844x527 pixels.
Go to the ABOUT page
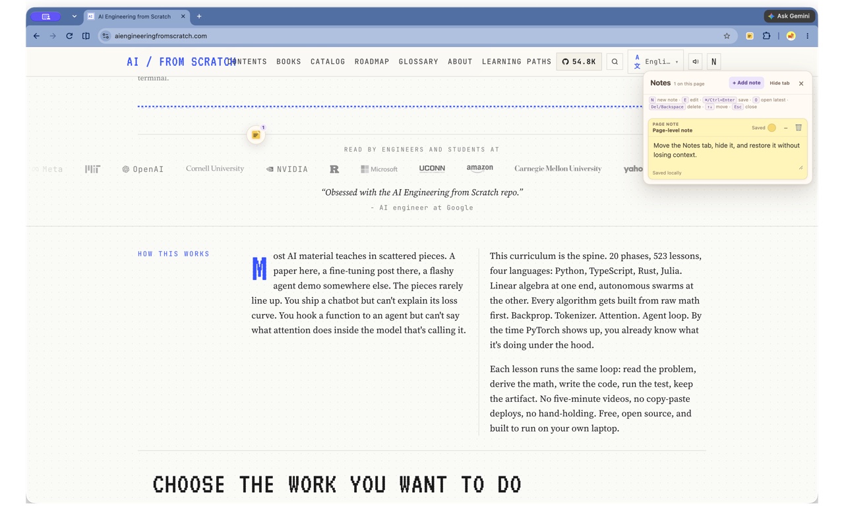click(x=460, y=62)
